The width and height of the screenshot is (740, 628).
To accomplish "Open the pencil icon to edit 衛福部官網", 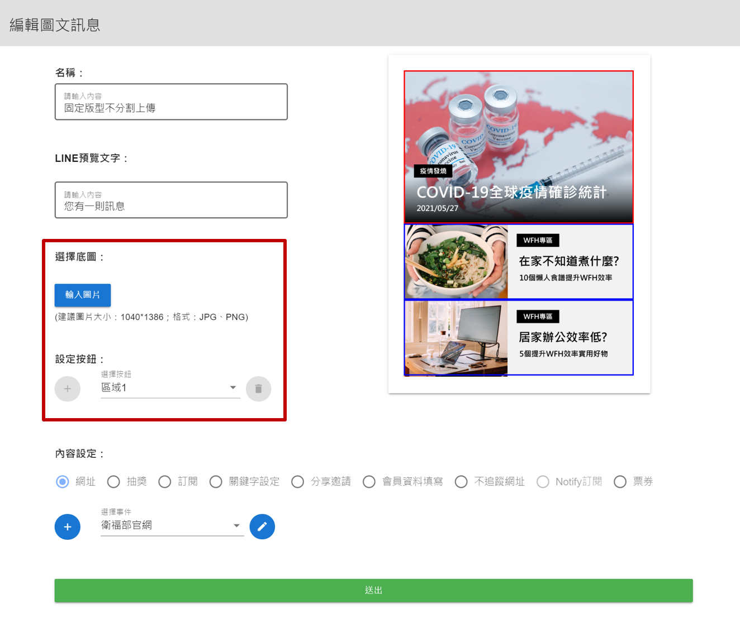I will point(262,526).
